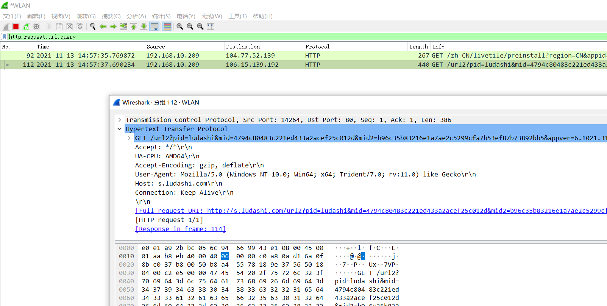Click hex offset 0030 row
Screen dimensions: 607x306
(126, 273)
